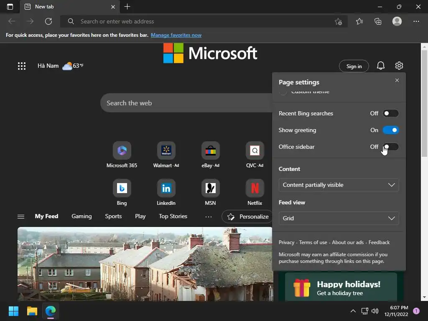The height and width of the screenshot is (321, 428).
Task: Open the Happy holidays promo card
Action: point(341,287)
